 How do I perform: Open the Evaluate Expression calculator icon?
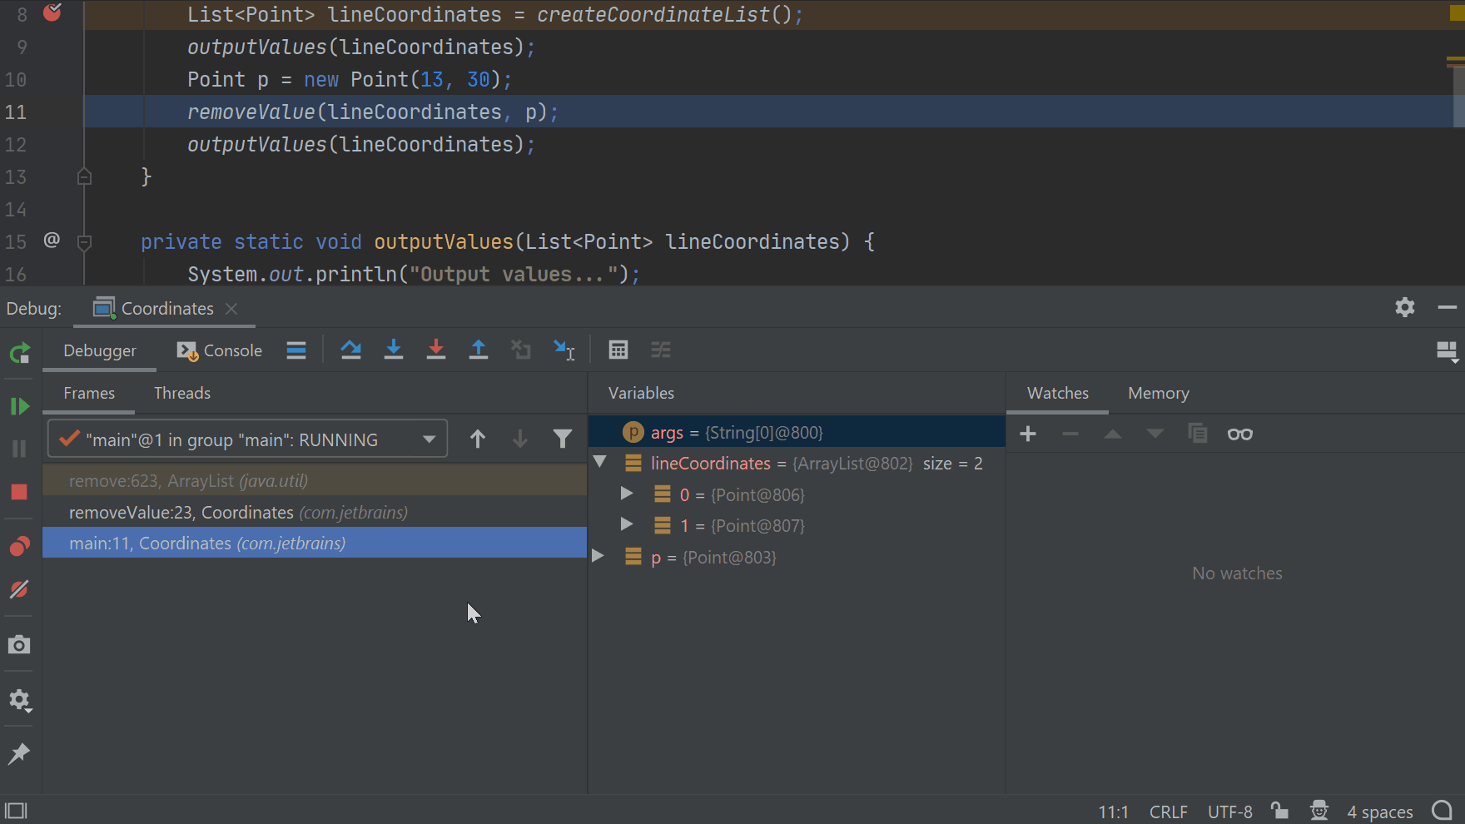pyautogui.click(x=618, y=350)
